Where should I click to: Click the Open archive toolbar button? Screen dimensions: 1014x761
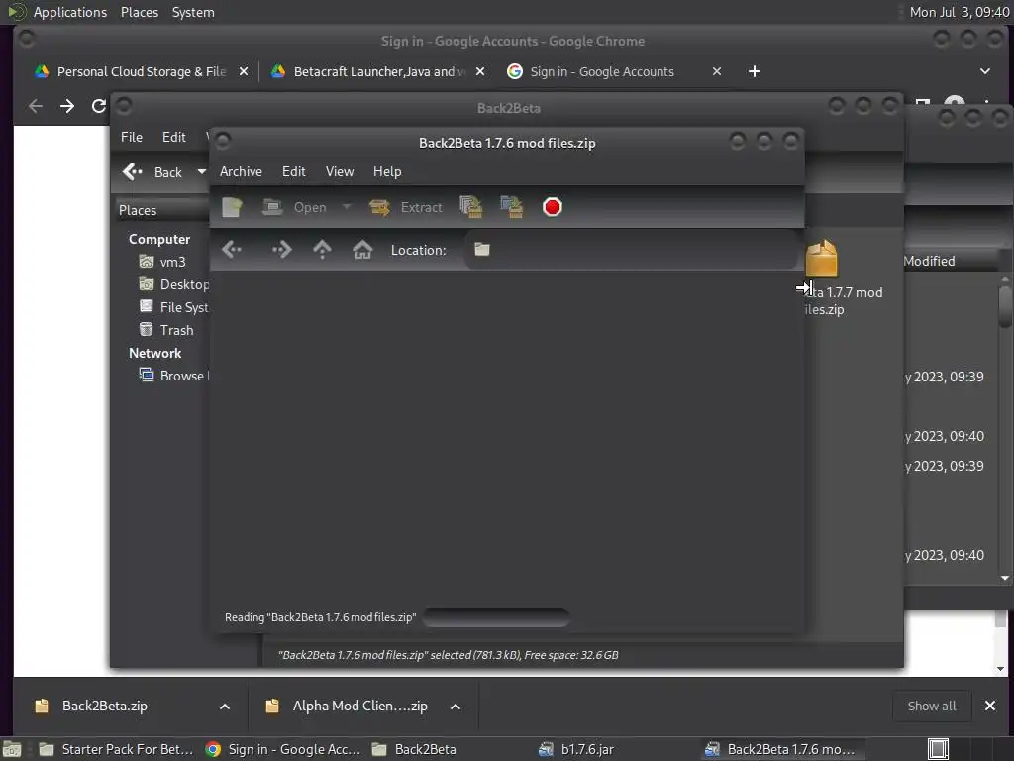[x=294, y=207]
